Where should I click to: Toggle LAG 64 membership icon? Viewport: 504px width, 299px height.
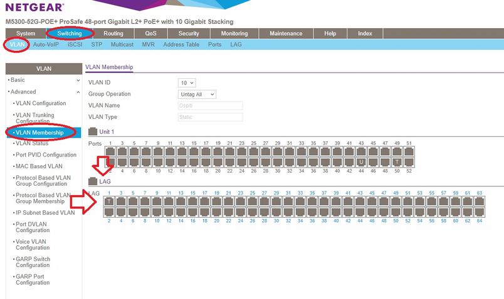tap(480, 212)
